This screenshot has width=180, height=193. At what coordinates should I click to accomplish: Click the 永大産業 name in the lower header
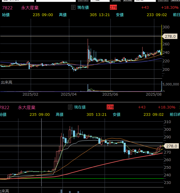point(27,107)
